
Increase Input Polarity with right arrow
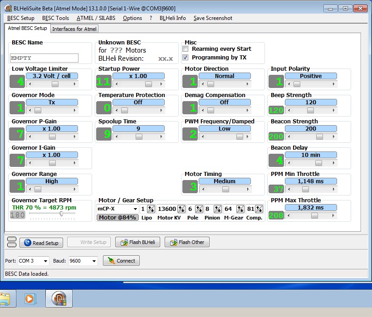point(334,84)
